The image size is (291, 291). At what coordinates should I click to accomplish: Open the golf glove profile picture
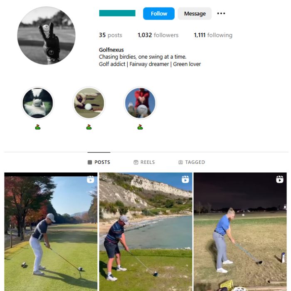coord(47,36)
